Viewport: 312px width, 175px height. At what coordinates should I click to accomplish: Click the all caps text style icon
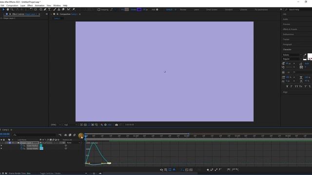coord(296,87)
